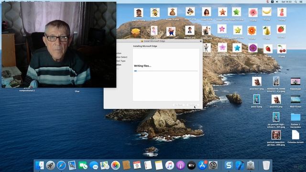Viewport: 306px width, 172px height.
Task: Select the blue star image on the desktop
Action: tap(237, 48)
